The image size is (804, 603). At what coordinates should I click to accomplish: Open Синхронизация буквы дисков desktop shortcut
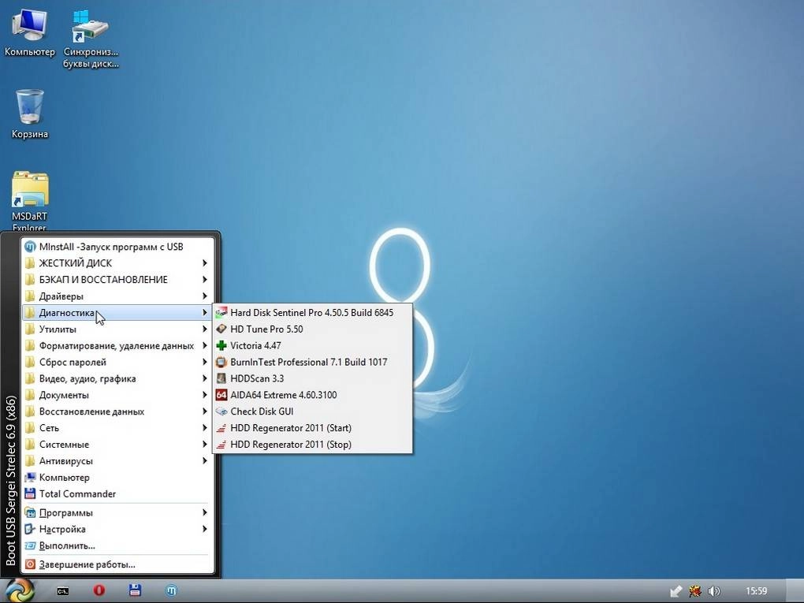tap(91, 39)
